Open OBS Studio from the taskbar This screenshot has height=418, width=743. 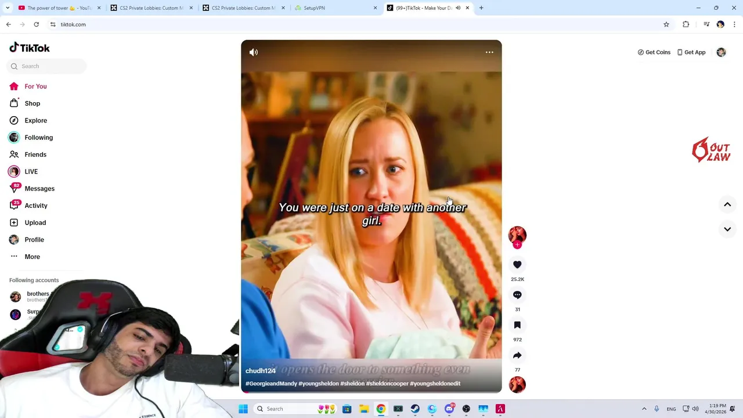pos(466,409)
